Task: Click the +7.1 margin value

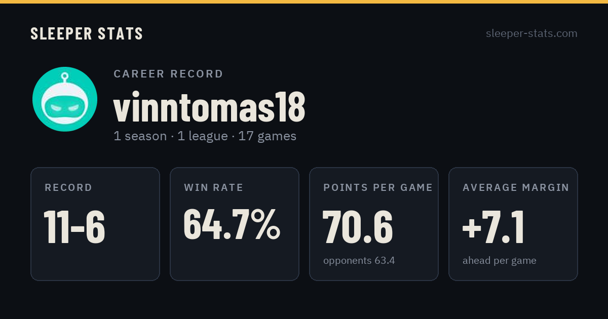Action: click(x=493, y=227)
